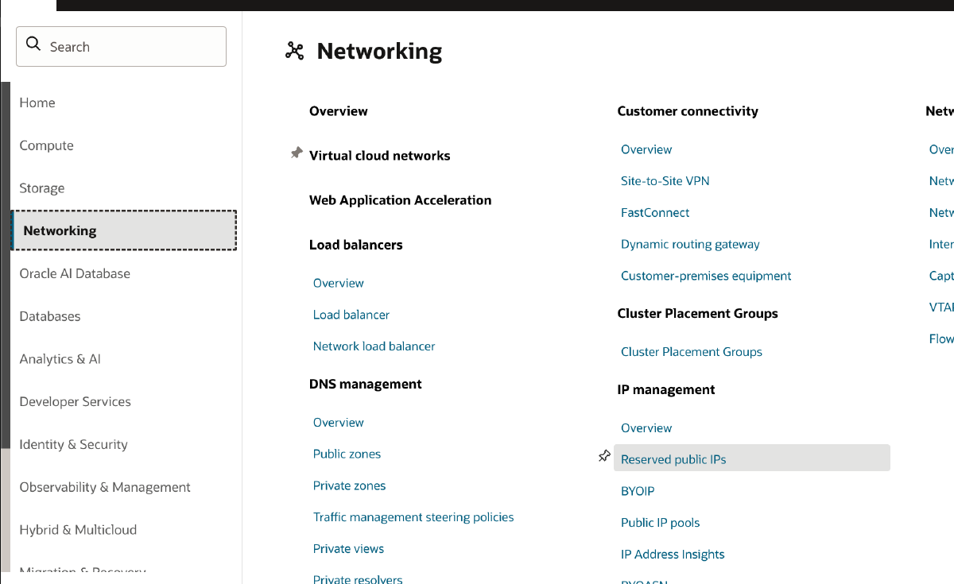This screenshot has width=954, height=584.
Task: Click the pin icon beside Virtual cloud networks
Action: click(296, 153)
